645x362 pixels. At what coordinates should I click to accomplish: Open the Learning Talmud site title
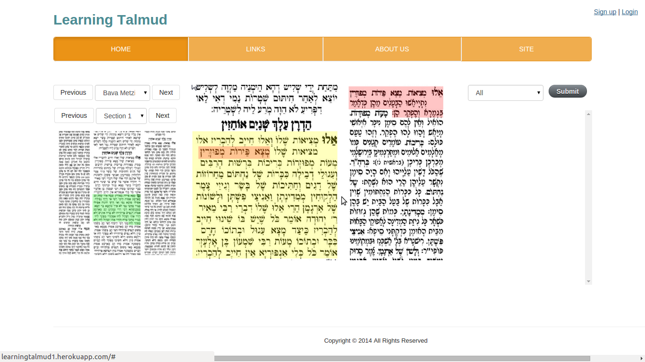[110, 20]
